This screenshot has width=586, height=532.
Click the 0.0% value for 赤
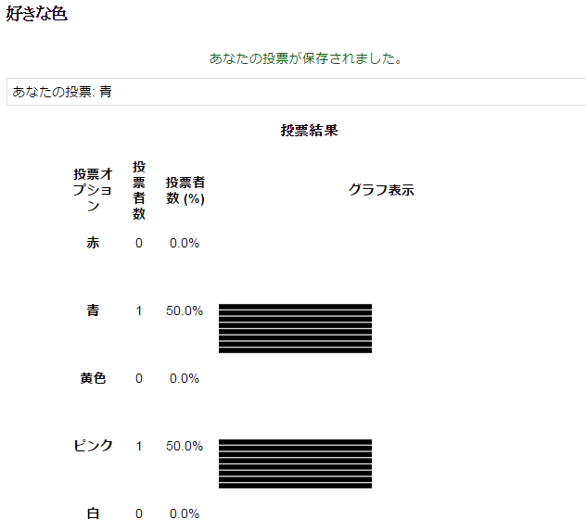click(x=185, y=243)
